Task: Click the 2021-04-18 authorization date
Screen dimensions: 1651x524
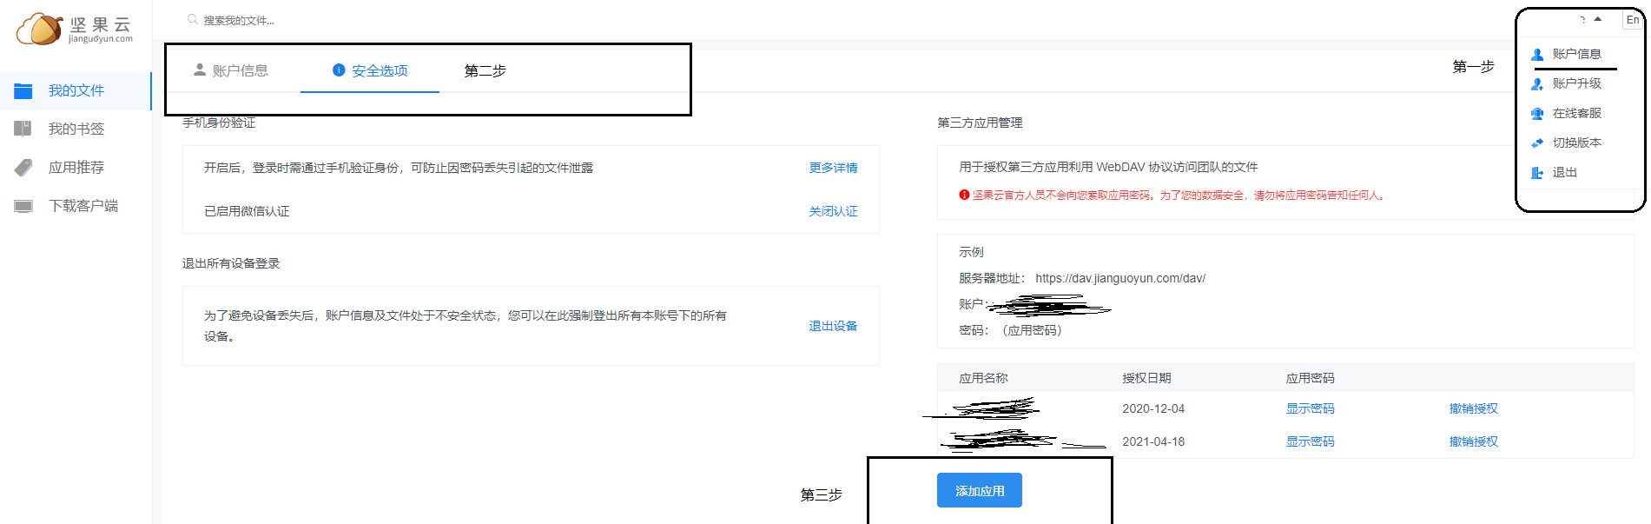Action: click(1153, 441)
